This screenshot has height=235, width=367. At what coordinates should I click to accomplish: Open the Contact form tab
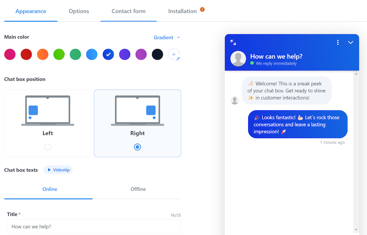pyautogui.click(x=129, y=11)
